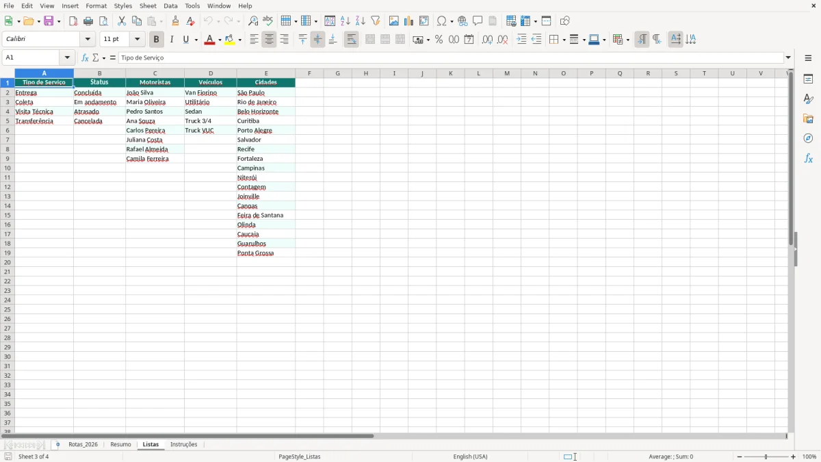
Task: Switch to the Resumo sheet tab
Action: click(x=120, y=445)
